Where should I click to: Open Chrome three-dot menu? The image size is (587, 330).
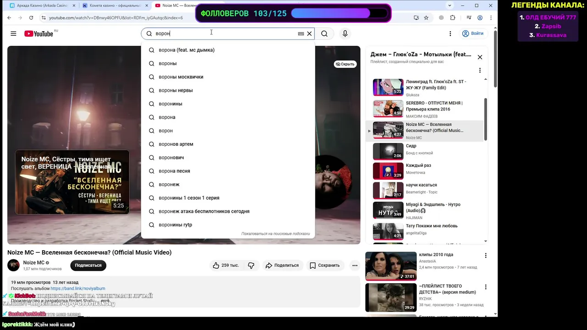click(490, 18)
